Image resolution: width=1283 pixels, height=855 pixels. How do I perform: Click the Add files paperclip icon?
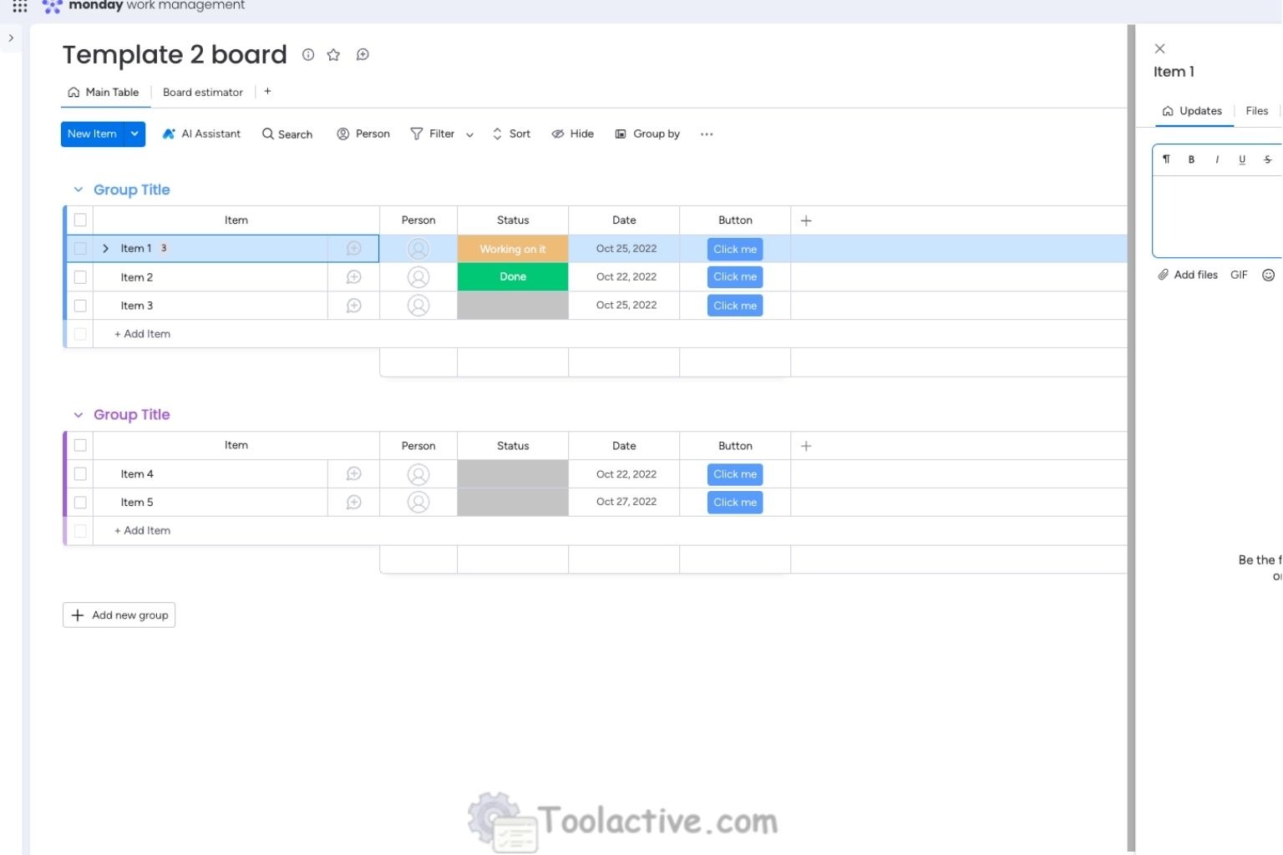pyautogui.click(x=1163, y=275)
